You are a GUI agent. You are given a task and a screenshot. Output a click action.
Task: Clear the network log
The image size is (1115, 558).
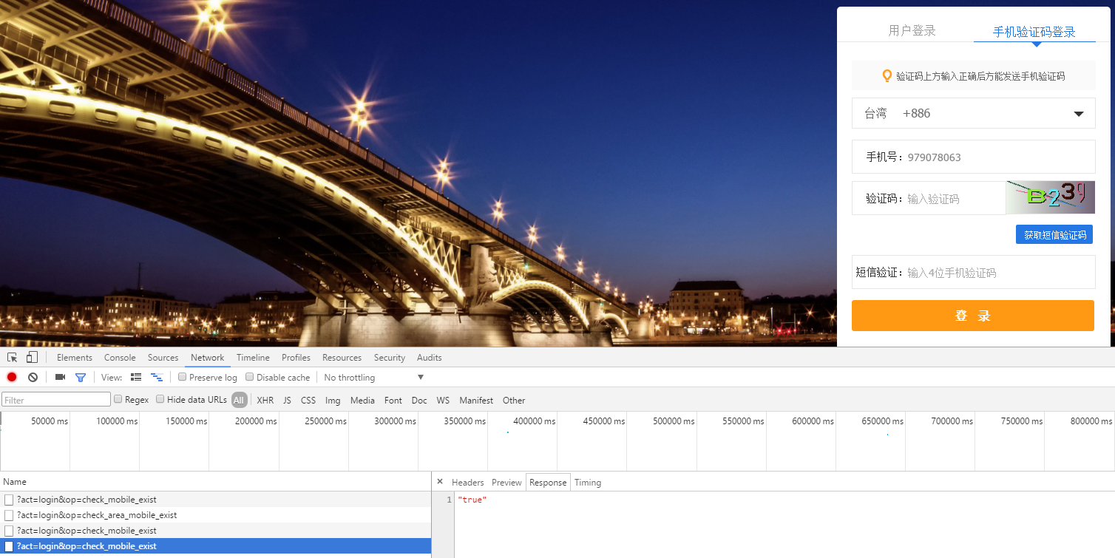33,378
